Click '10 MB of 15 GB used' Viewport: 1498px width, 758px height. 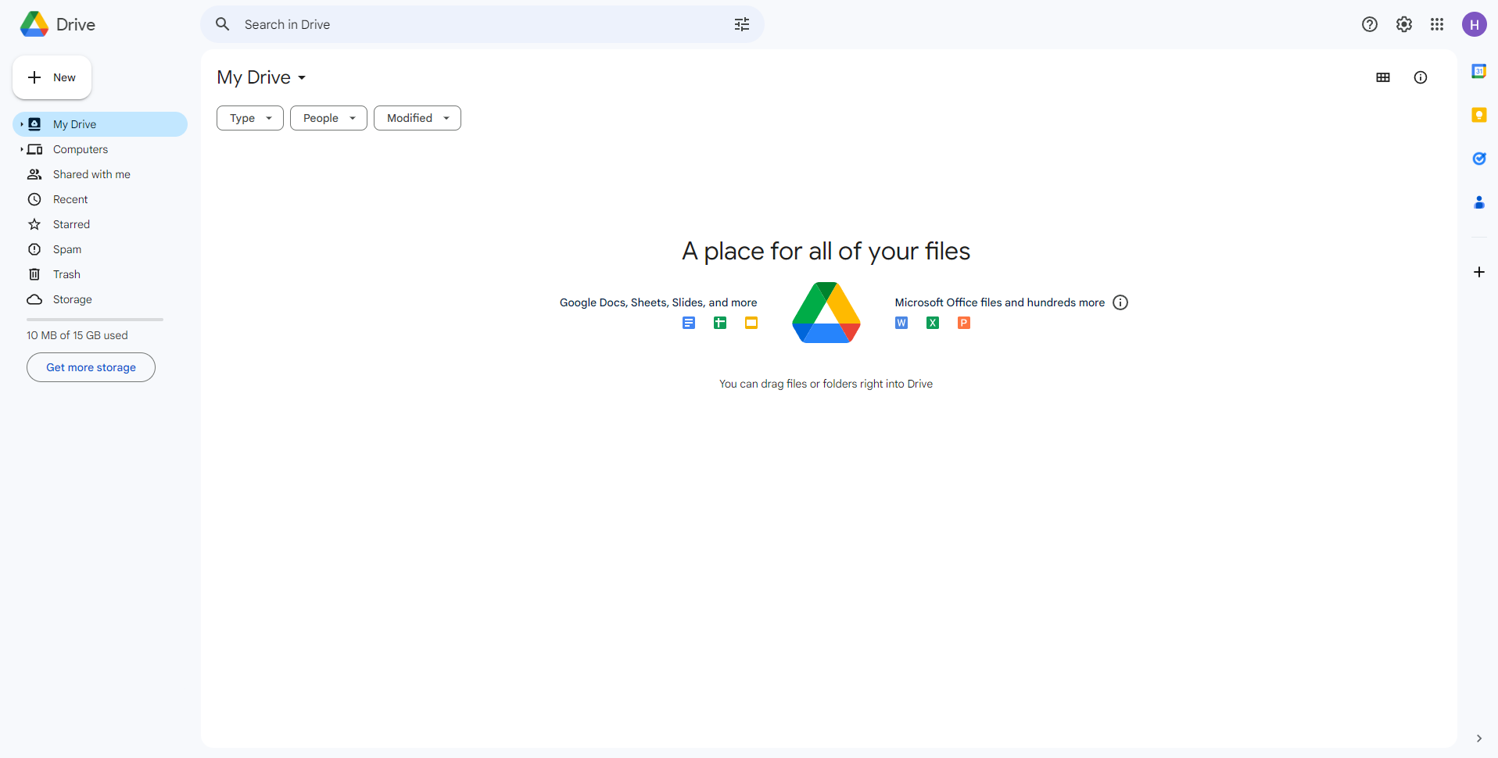(77, 335)
